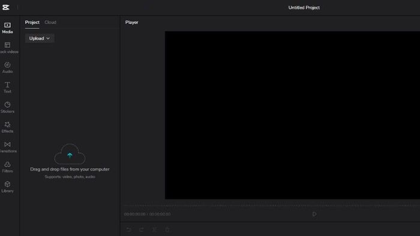The height and width of the screenshot is (236, 420).
Task: Switch to the Project tab
Action: click(32, 22)
